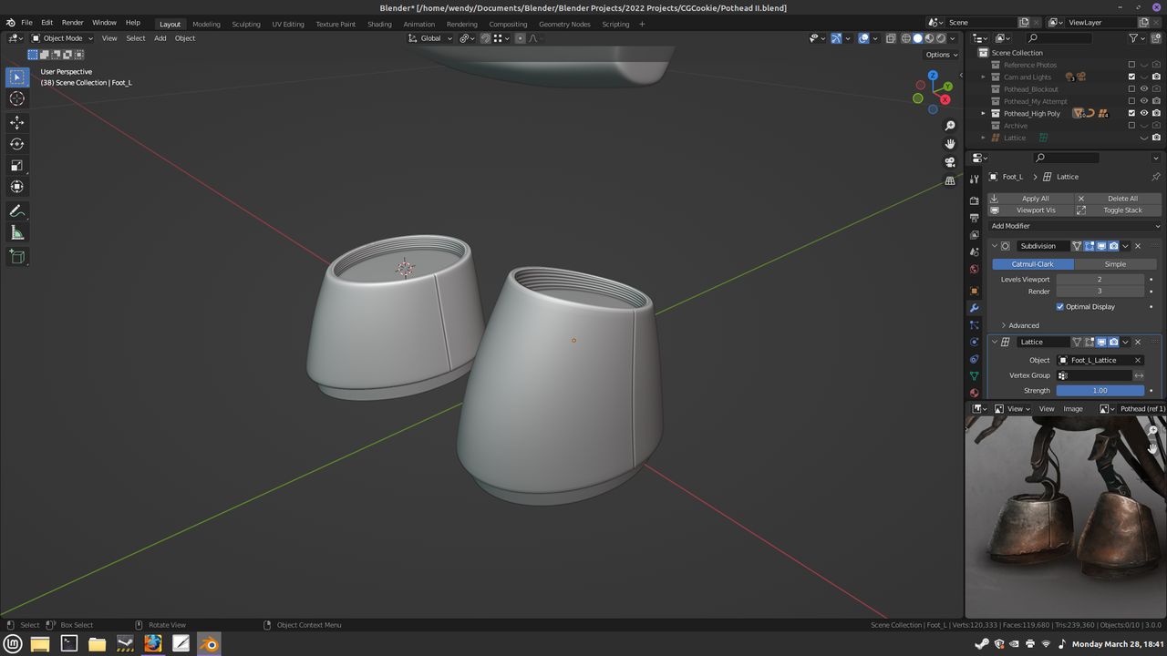
Task: Uncheck the Optimal Display checkbox
Action: point(1059,307)
